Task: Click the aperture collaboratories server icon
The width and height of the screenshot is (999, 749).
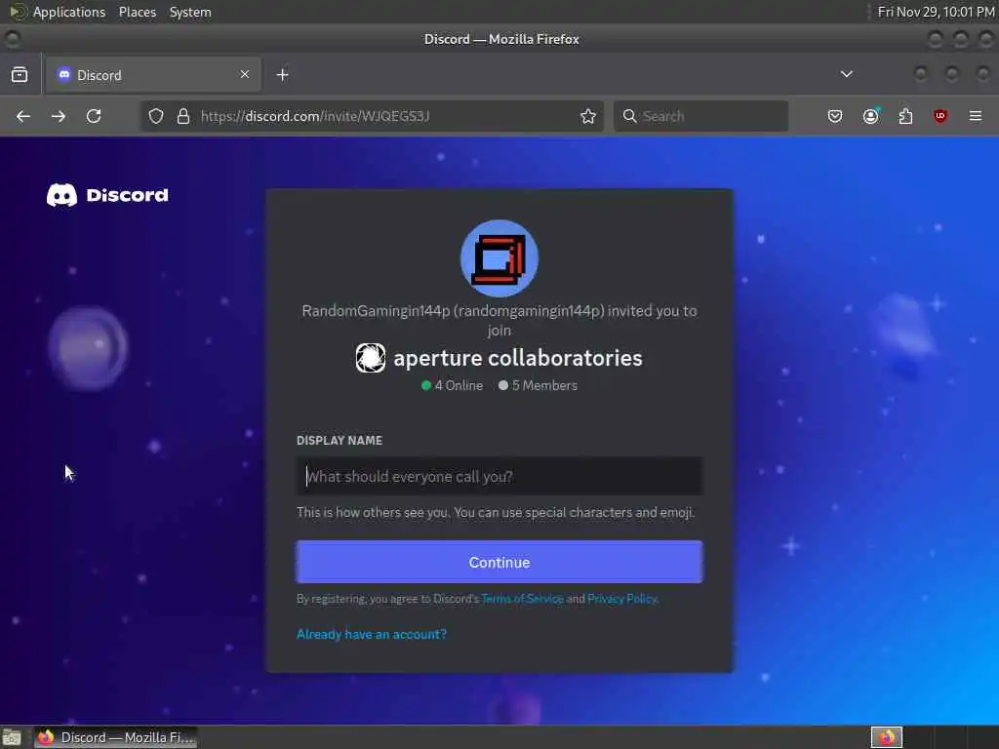Action: [x=370, y=358]
